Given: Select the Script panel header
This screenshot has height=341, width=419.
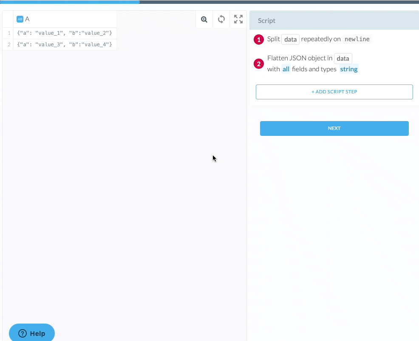Looking at the screenshot, I should pos(266,20).
